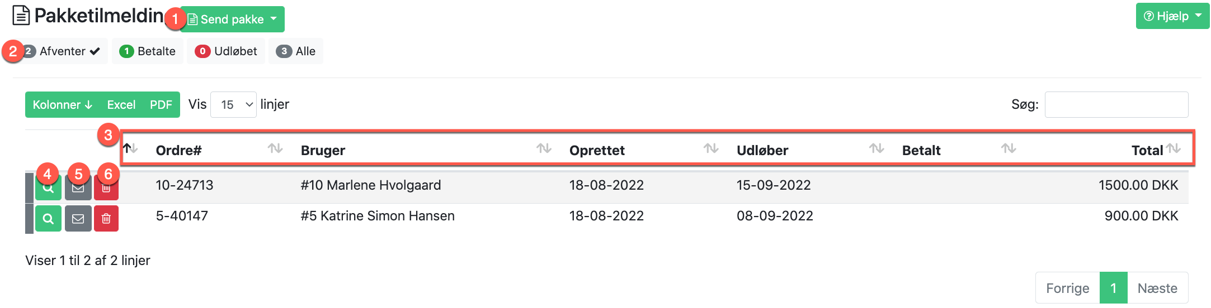This screenshot has width=1211, height=308.
Task: Sort the table by Total
Action: pos(1174,149)
